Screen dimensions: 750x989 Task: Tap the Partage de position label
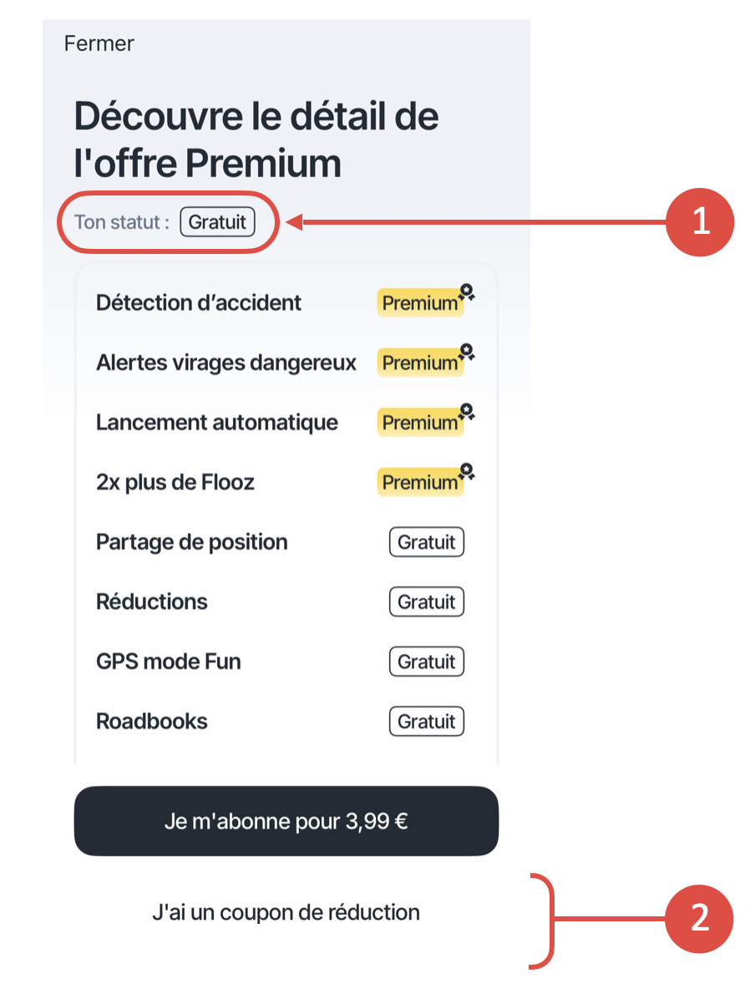(x=192, y=542)
